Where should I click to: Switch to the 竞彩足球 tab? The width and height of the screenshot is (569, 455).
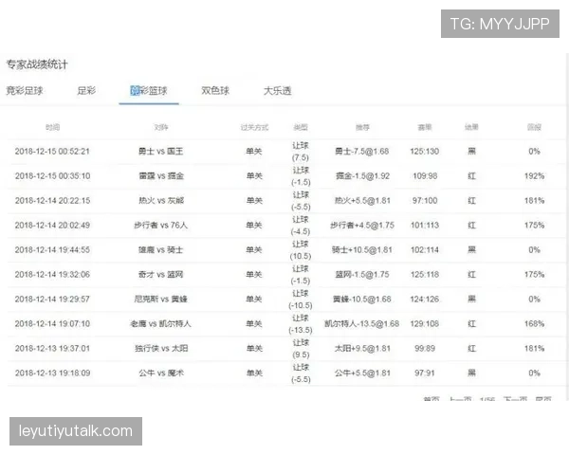pos(25,91)
